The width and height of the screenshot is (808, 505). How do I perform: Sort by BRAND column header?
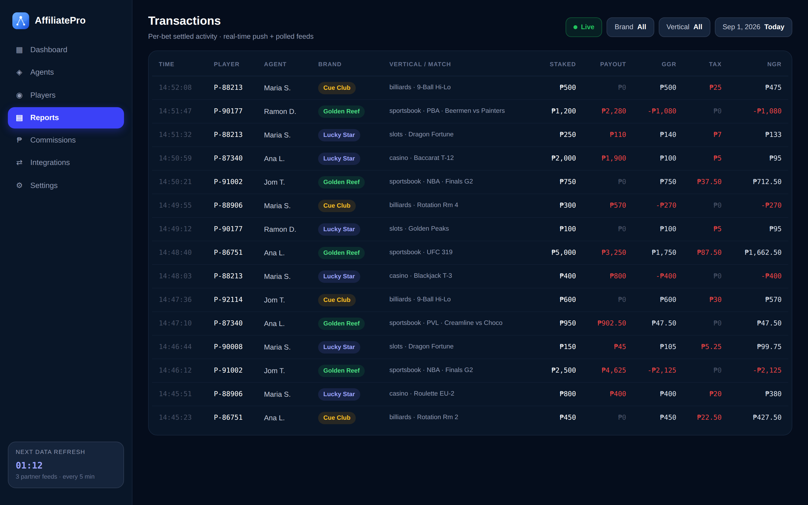point(330,64)
